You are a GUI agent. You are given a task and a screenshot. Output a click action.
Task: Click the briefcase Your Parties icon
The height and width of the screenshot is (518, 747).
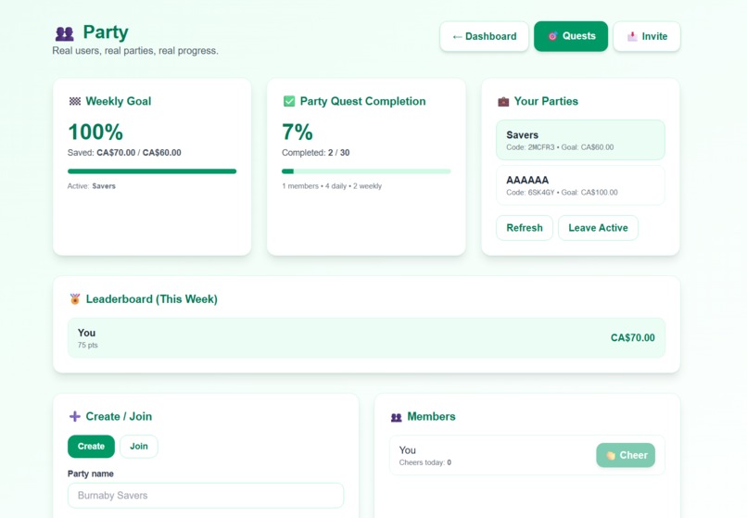pos(503,102)
